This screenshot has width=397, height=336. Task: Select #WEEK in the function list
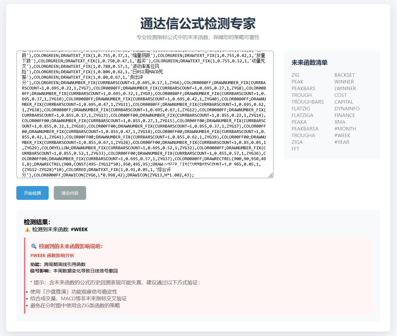342,136
